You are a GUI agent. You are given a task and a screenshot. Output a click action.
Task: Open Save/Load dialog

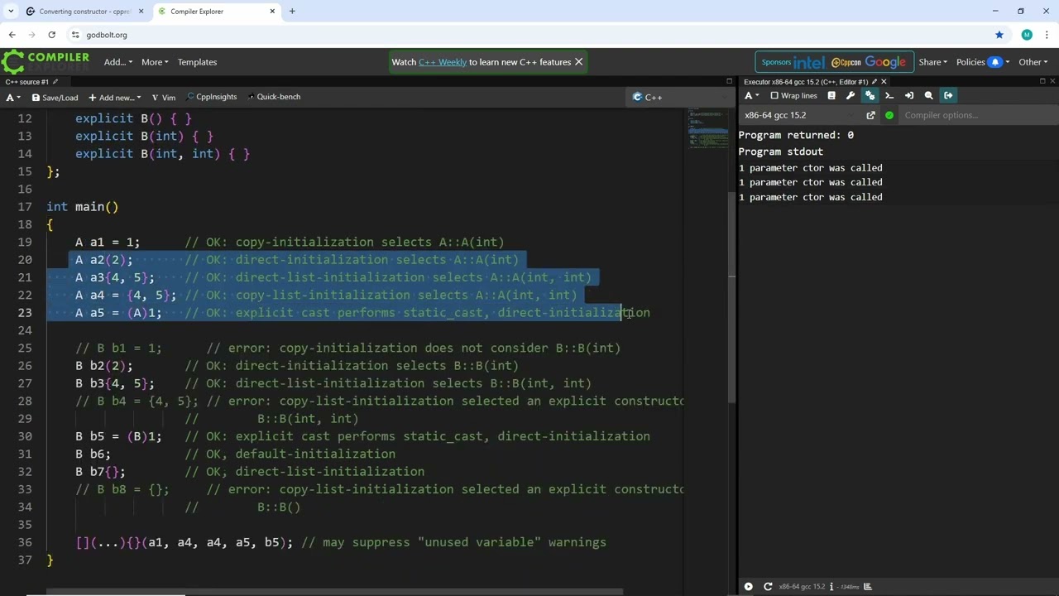[x=55, y=97]
